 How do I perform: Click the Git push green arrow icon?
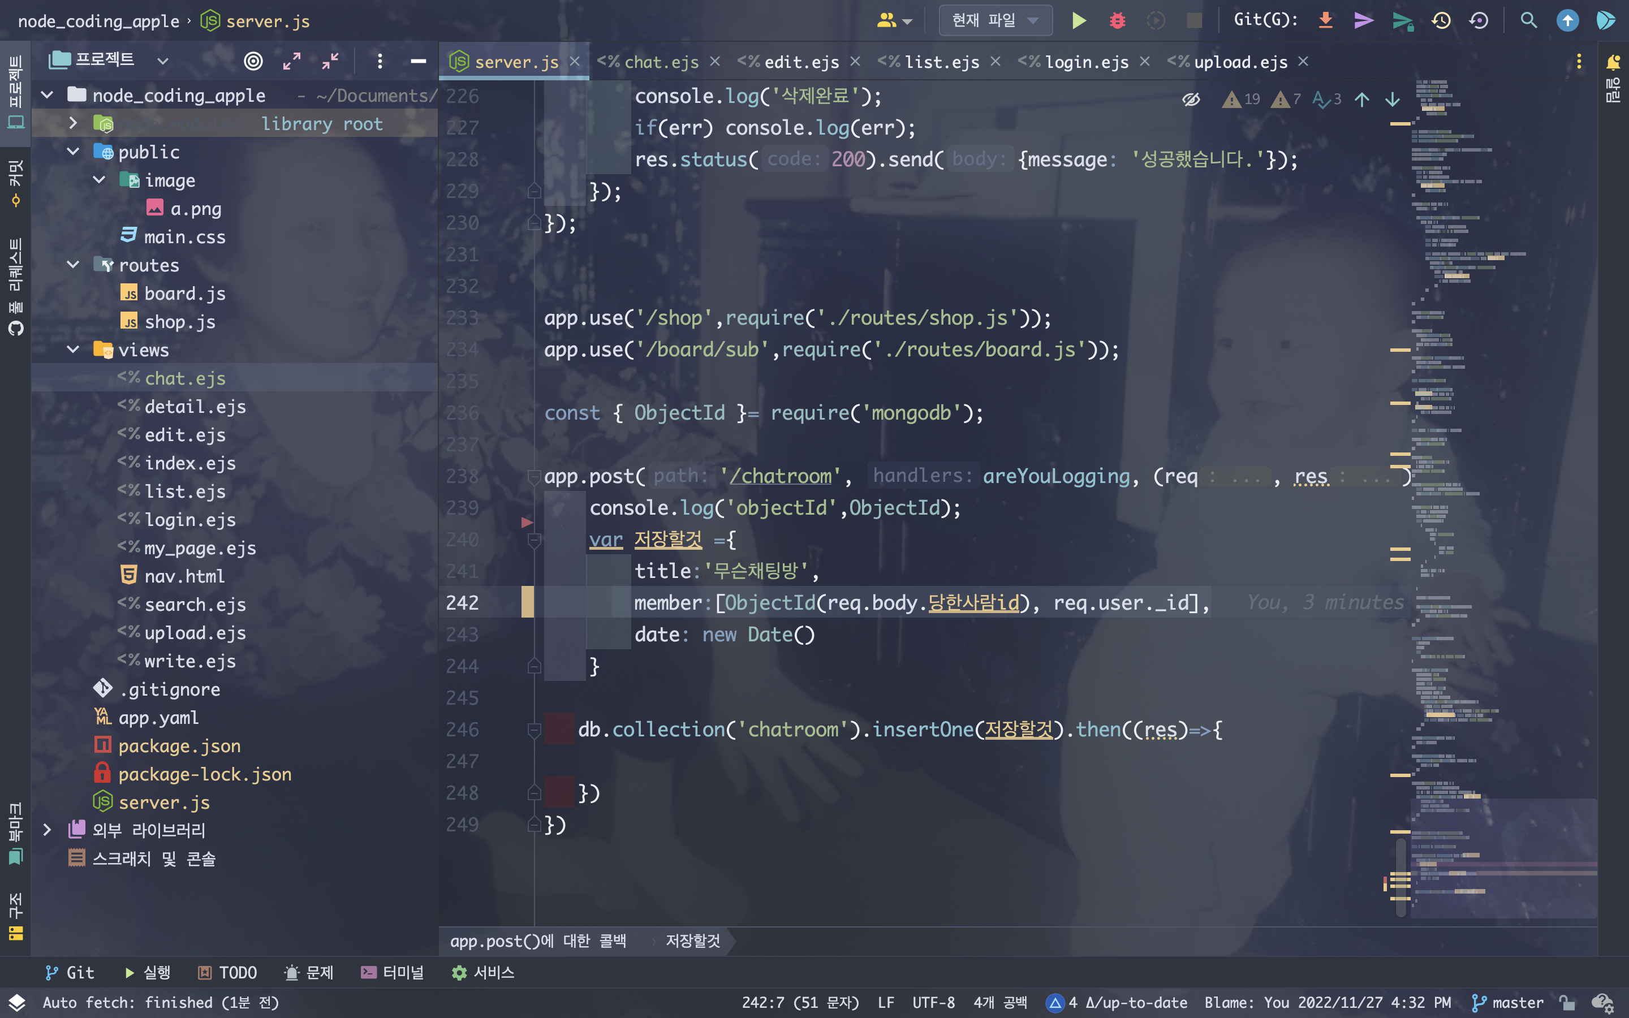1403,21
